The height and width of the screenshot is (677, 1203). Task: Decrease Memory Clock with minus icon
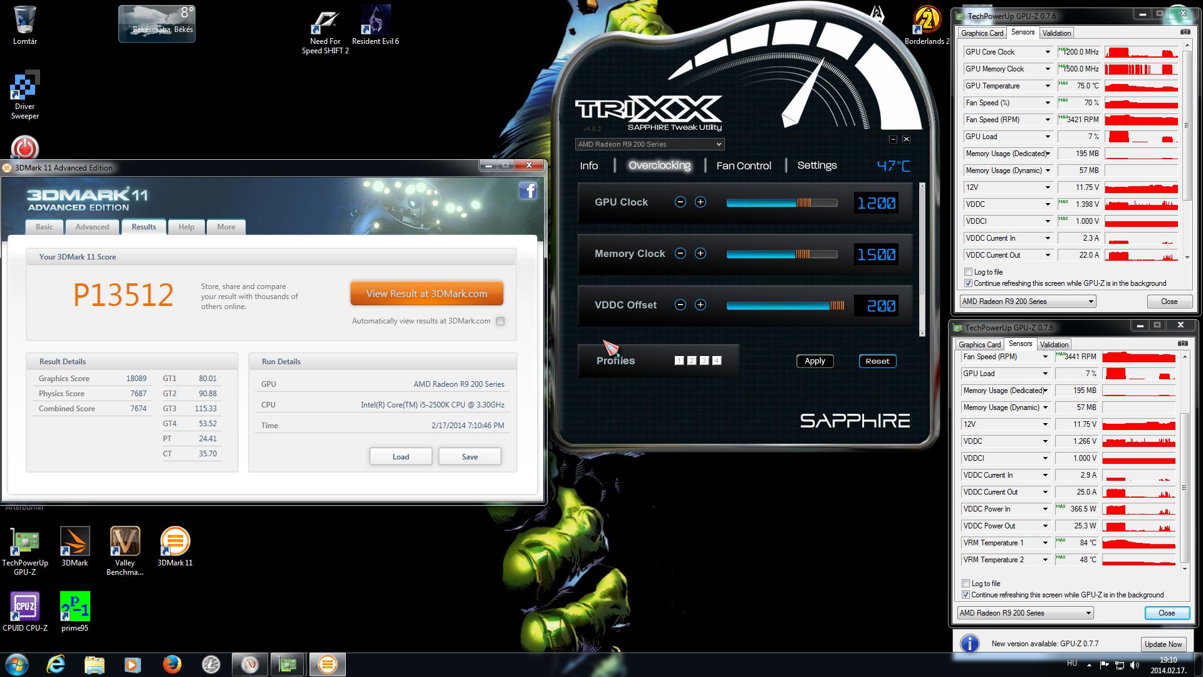[680, 253]
